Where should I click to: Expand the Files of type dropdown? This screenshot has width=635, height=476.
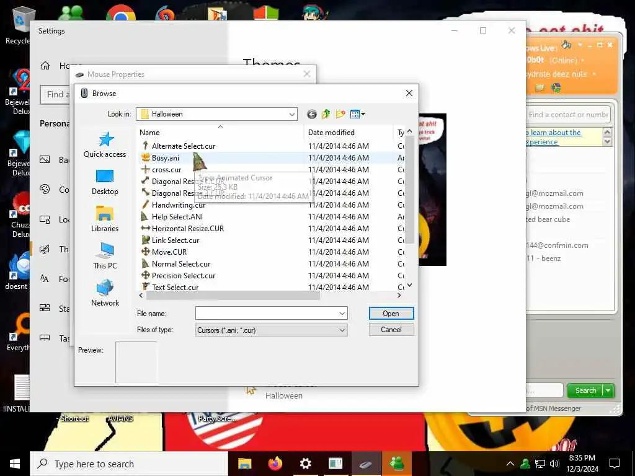tap(342, 330)
